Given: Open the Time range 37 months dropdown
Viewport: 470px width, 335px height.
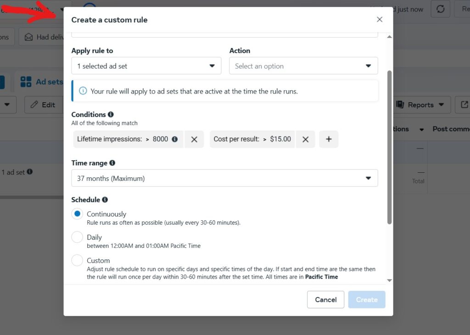Looking at the screenshot, I should coord(224,178).
